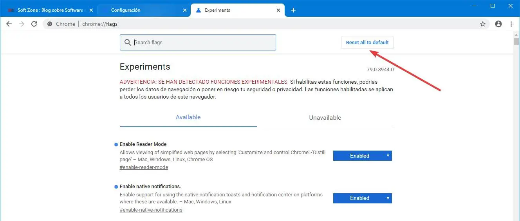The height and width of the screenshot is (221, 520).
Task: Open Enable Reader Mode state dropdown
Action: 362,156
